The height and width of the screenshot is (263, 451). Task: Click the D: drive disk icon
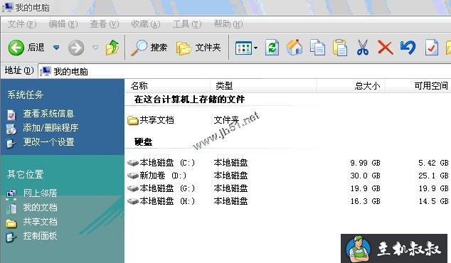[x=133, y=176]
